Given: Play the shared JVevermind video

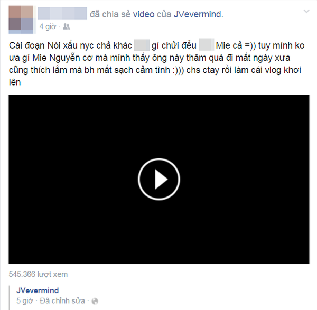Looking at the screenshot, I should click(x=159, y=179).
